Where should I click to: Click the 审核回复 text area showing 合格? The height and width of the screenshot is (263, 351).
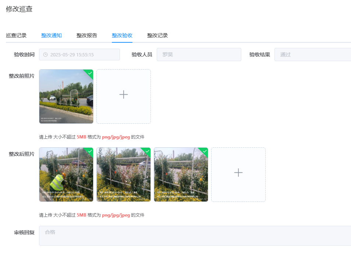click(195, 236)
